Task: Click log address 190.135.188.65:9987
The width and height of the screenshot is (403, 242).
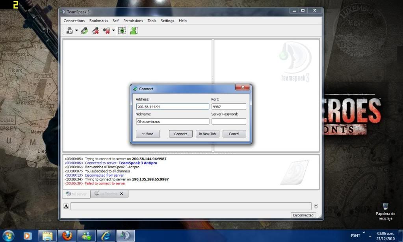Action: [x=150, y=179]
